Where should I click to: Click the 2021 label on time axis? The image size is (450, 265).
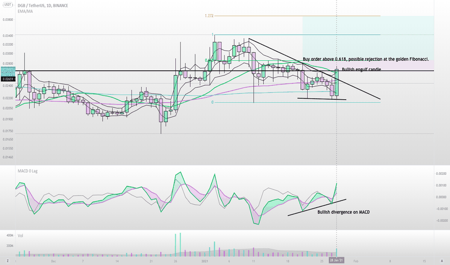[x=205, y=261]
